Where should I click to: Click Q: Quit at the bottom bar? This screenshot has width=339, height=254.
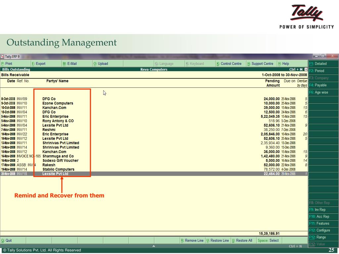tap(13, 241)
